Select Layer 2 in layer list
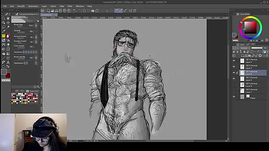This screenshot has height=151, width=269. tap(253, 85)
